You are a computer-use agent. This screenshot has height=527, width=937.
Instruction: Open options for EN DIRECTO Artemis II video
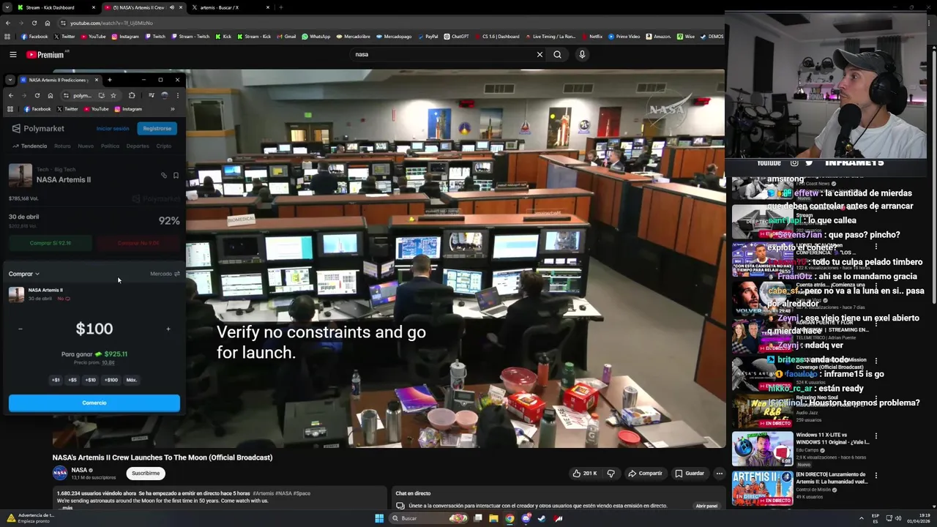pyautogui.click(x=876, y=476)
